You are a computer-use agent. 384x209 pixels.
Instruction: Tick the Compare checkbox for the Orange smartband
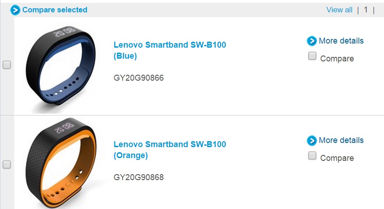(312, 156)
